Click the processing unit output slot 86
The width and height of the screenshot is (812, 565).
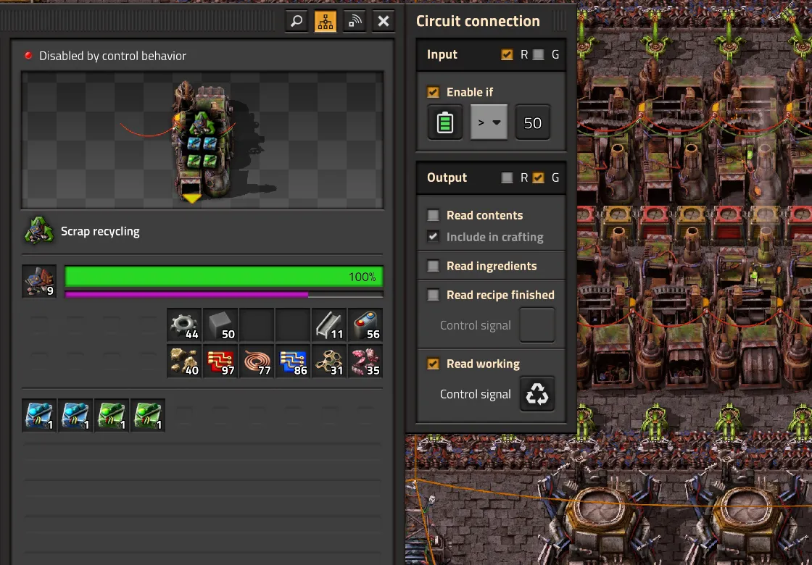click(x=294, y=361)
